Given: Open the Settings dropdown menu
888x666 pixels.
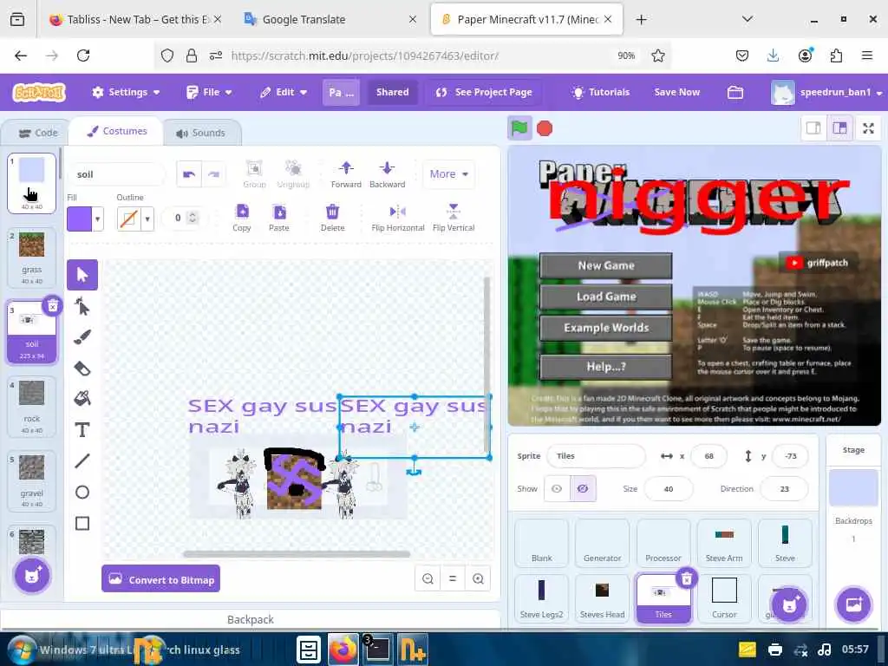Looking at the screenshot, I should [126, 92].
